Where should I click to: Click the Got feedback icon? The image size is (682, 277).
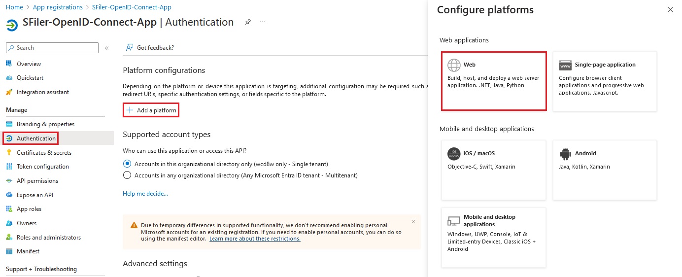(x=130, y=48)
